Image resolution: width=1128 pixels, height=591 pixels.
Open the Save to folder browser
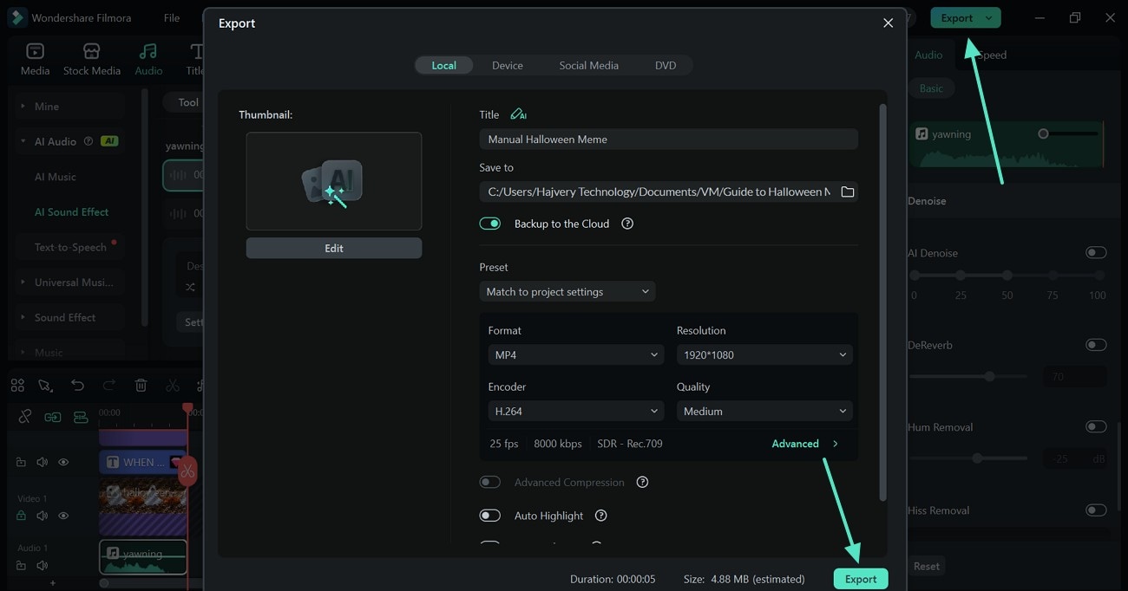coord(848,192)
